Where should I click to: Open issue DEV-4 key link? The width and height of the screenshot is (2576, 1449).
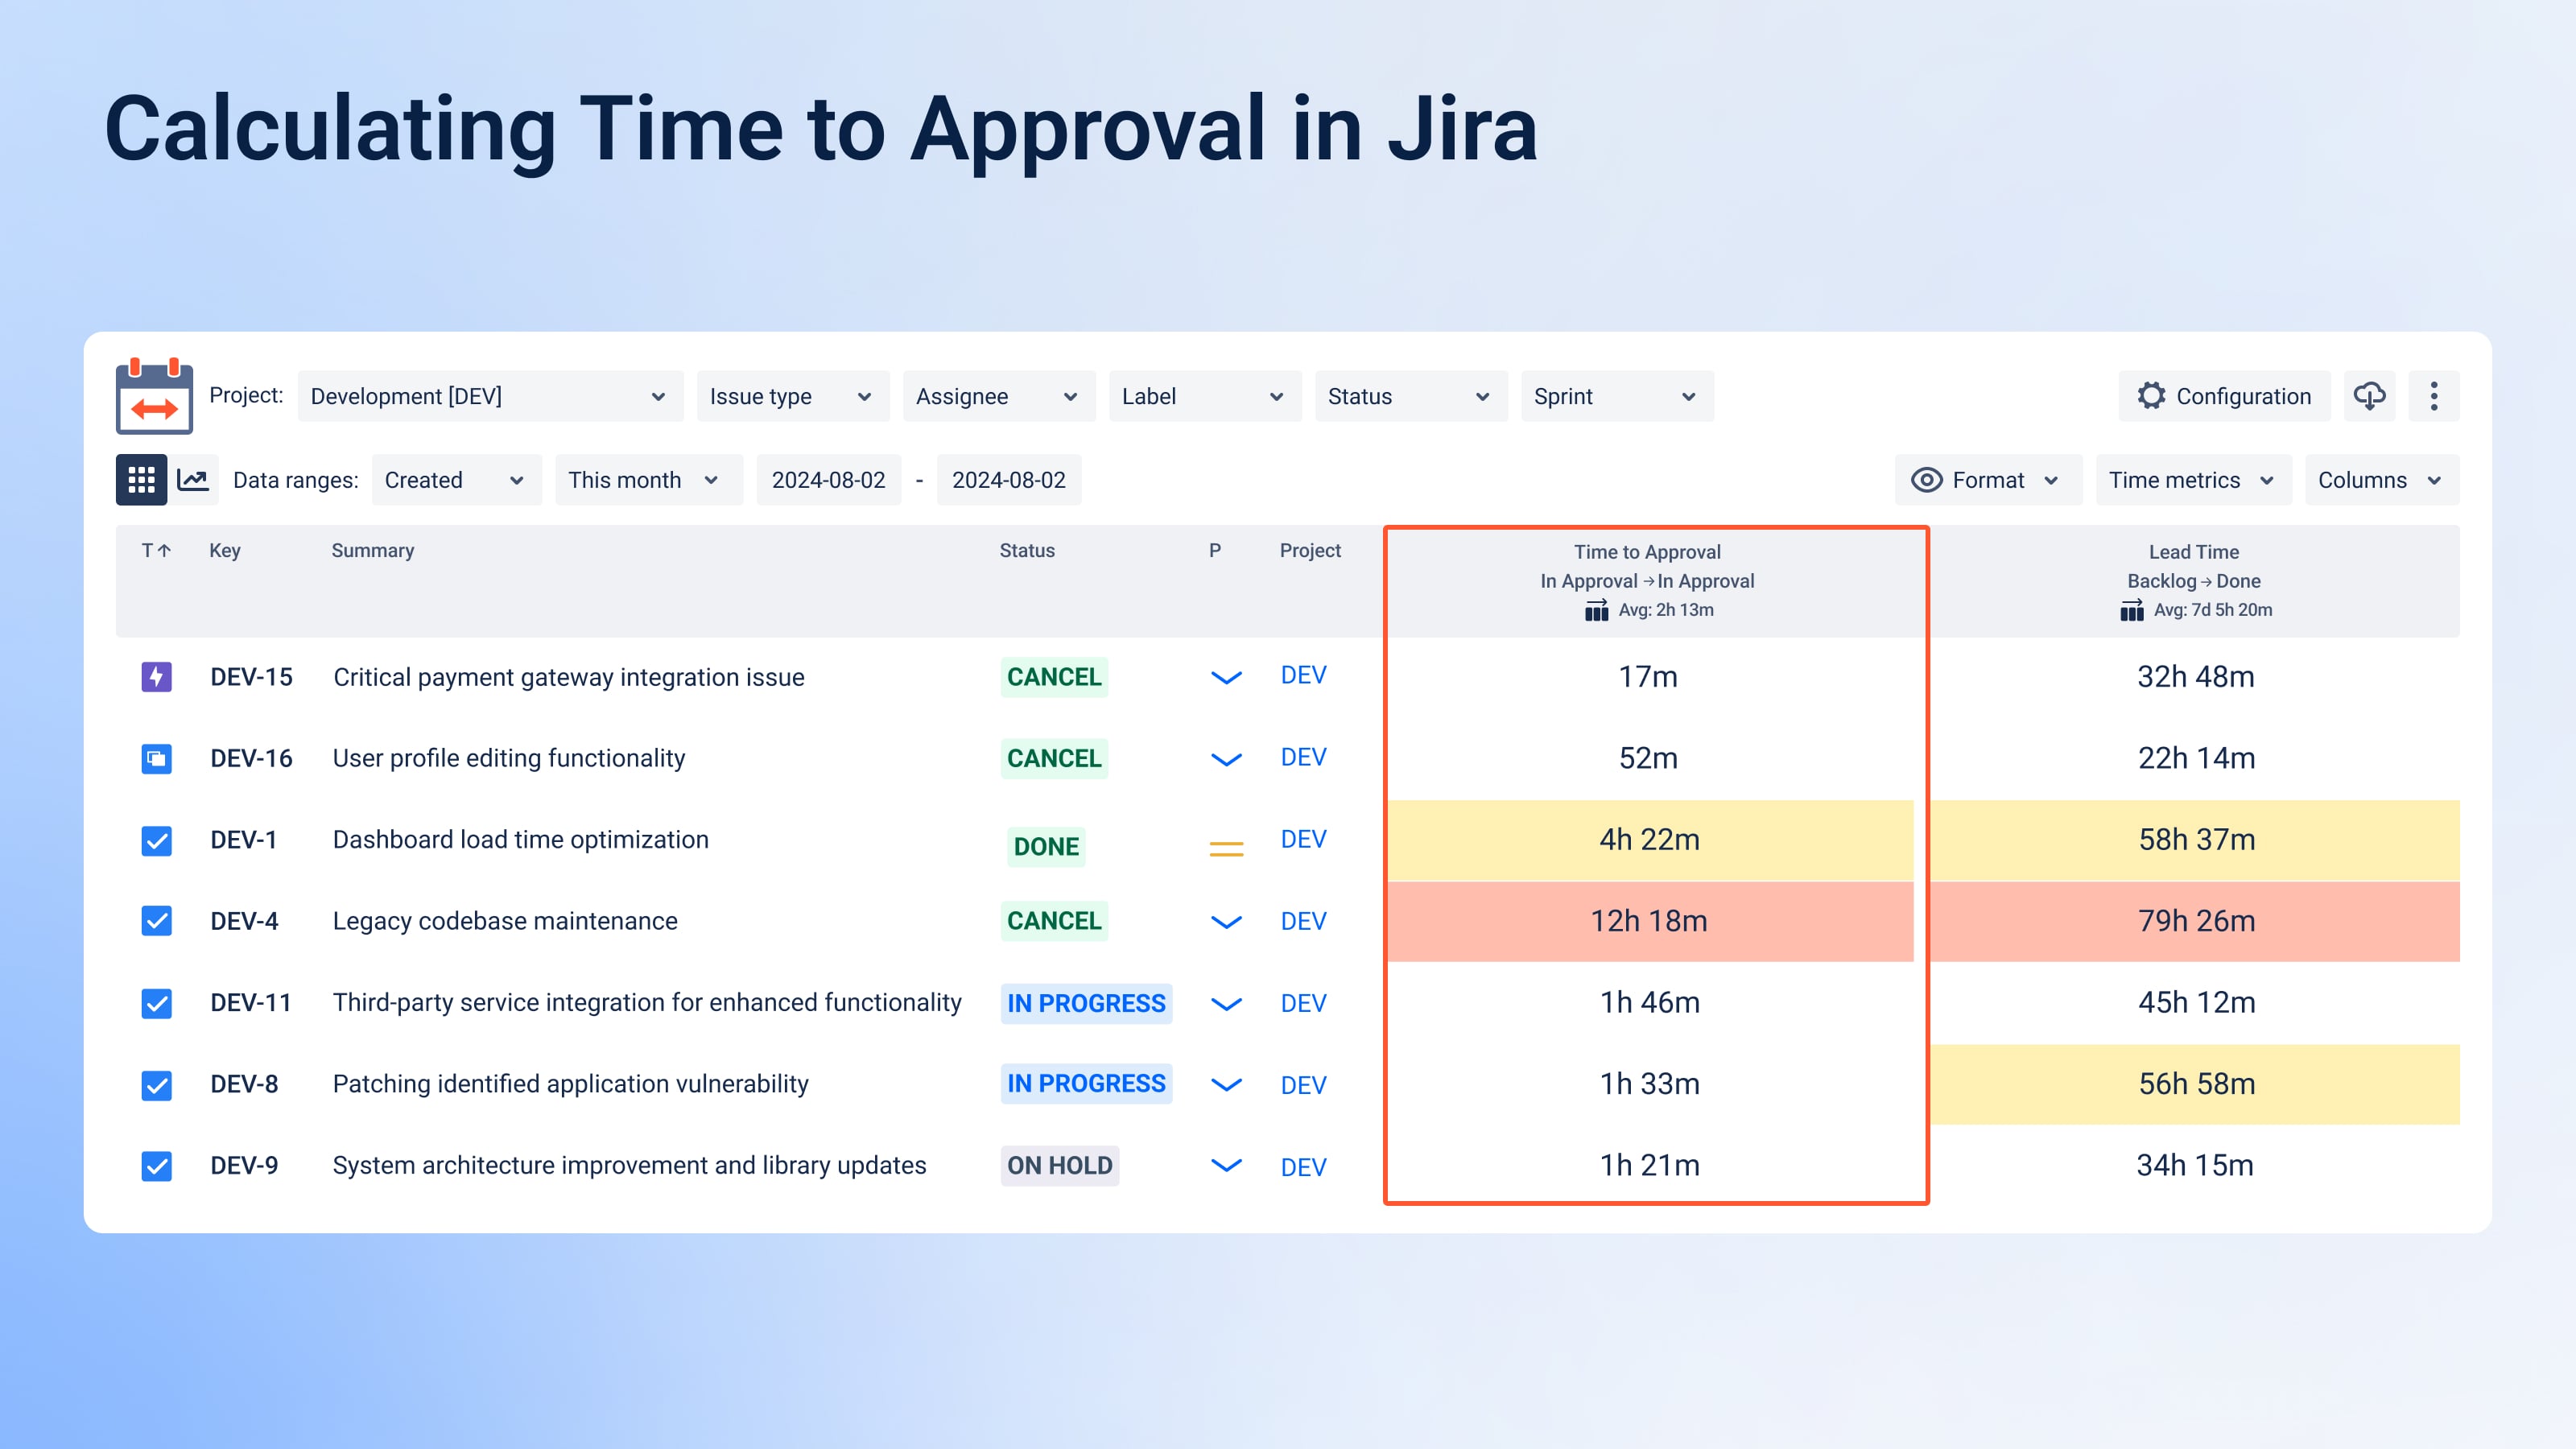pyautogui.click(x=244, y=921)
